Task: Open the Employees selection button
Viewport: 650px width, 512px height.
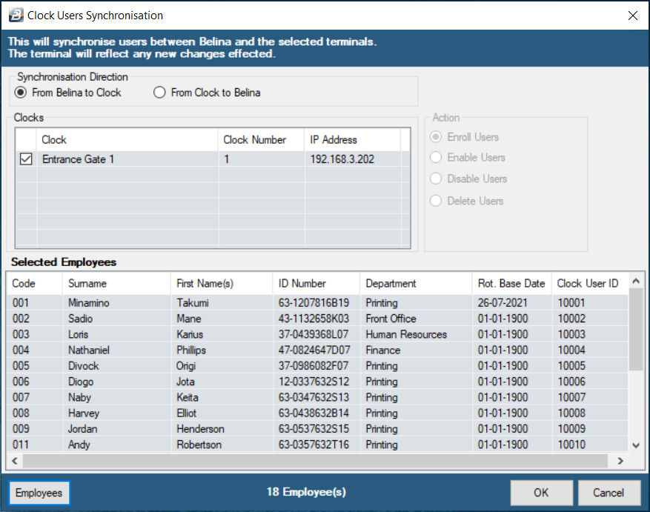Action: click(39, 493)
